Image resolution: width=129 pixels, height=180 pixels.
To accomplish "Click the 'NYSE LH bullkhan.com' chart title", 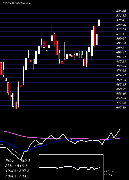I will click(17, 3).
